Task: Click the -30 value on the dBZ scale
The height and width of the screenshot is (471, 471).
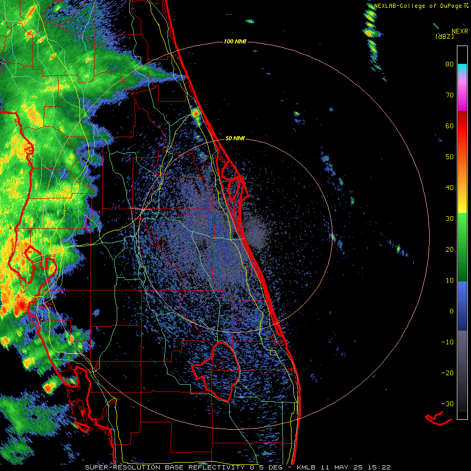Action: [x=447, y=403]
